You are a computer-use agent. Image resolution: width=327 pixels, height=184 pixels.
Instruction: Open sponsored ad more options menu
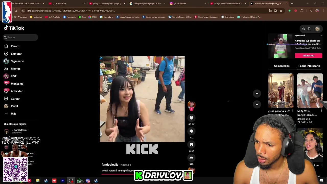pyautogui.click(x=321, y=36)
